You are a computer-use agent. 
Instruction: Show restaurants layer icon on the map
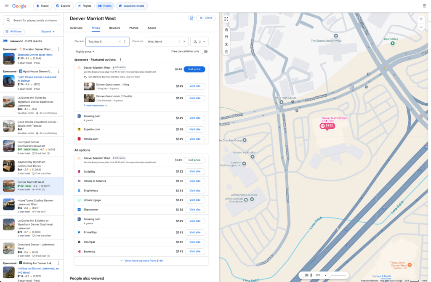[226, 37]
